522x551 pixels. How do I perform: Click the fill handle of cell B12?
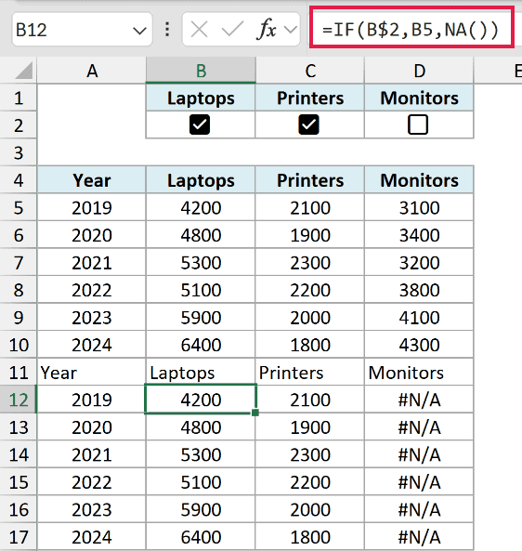255,413
